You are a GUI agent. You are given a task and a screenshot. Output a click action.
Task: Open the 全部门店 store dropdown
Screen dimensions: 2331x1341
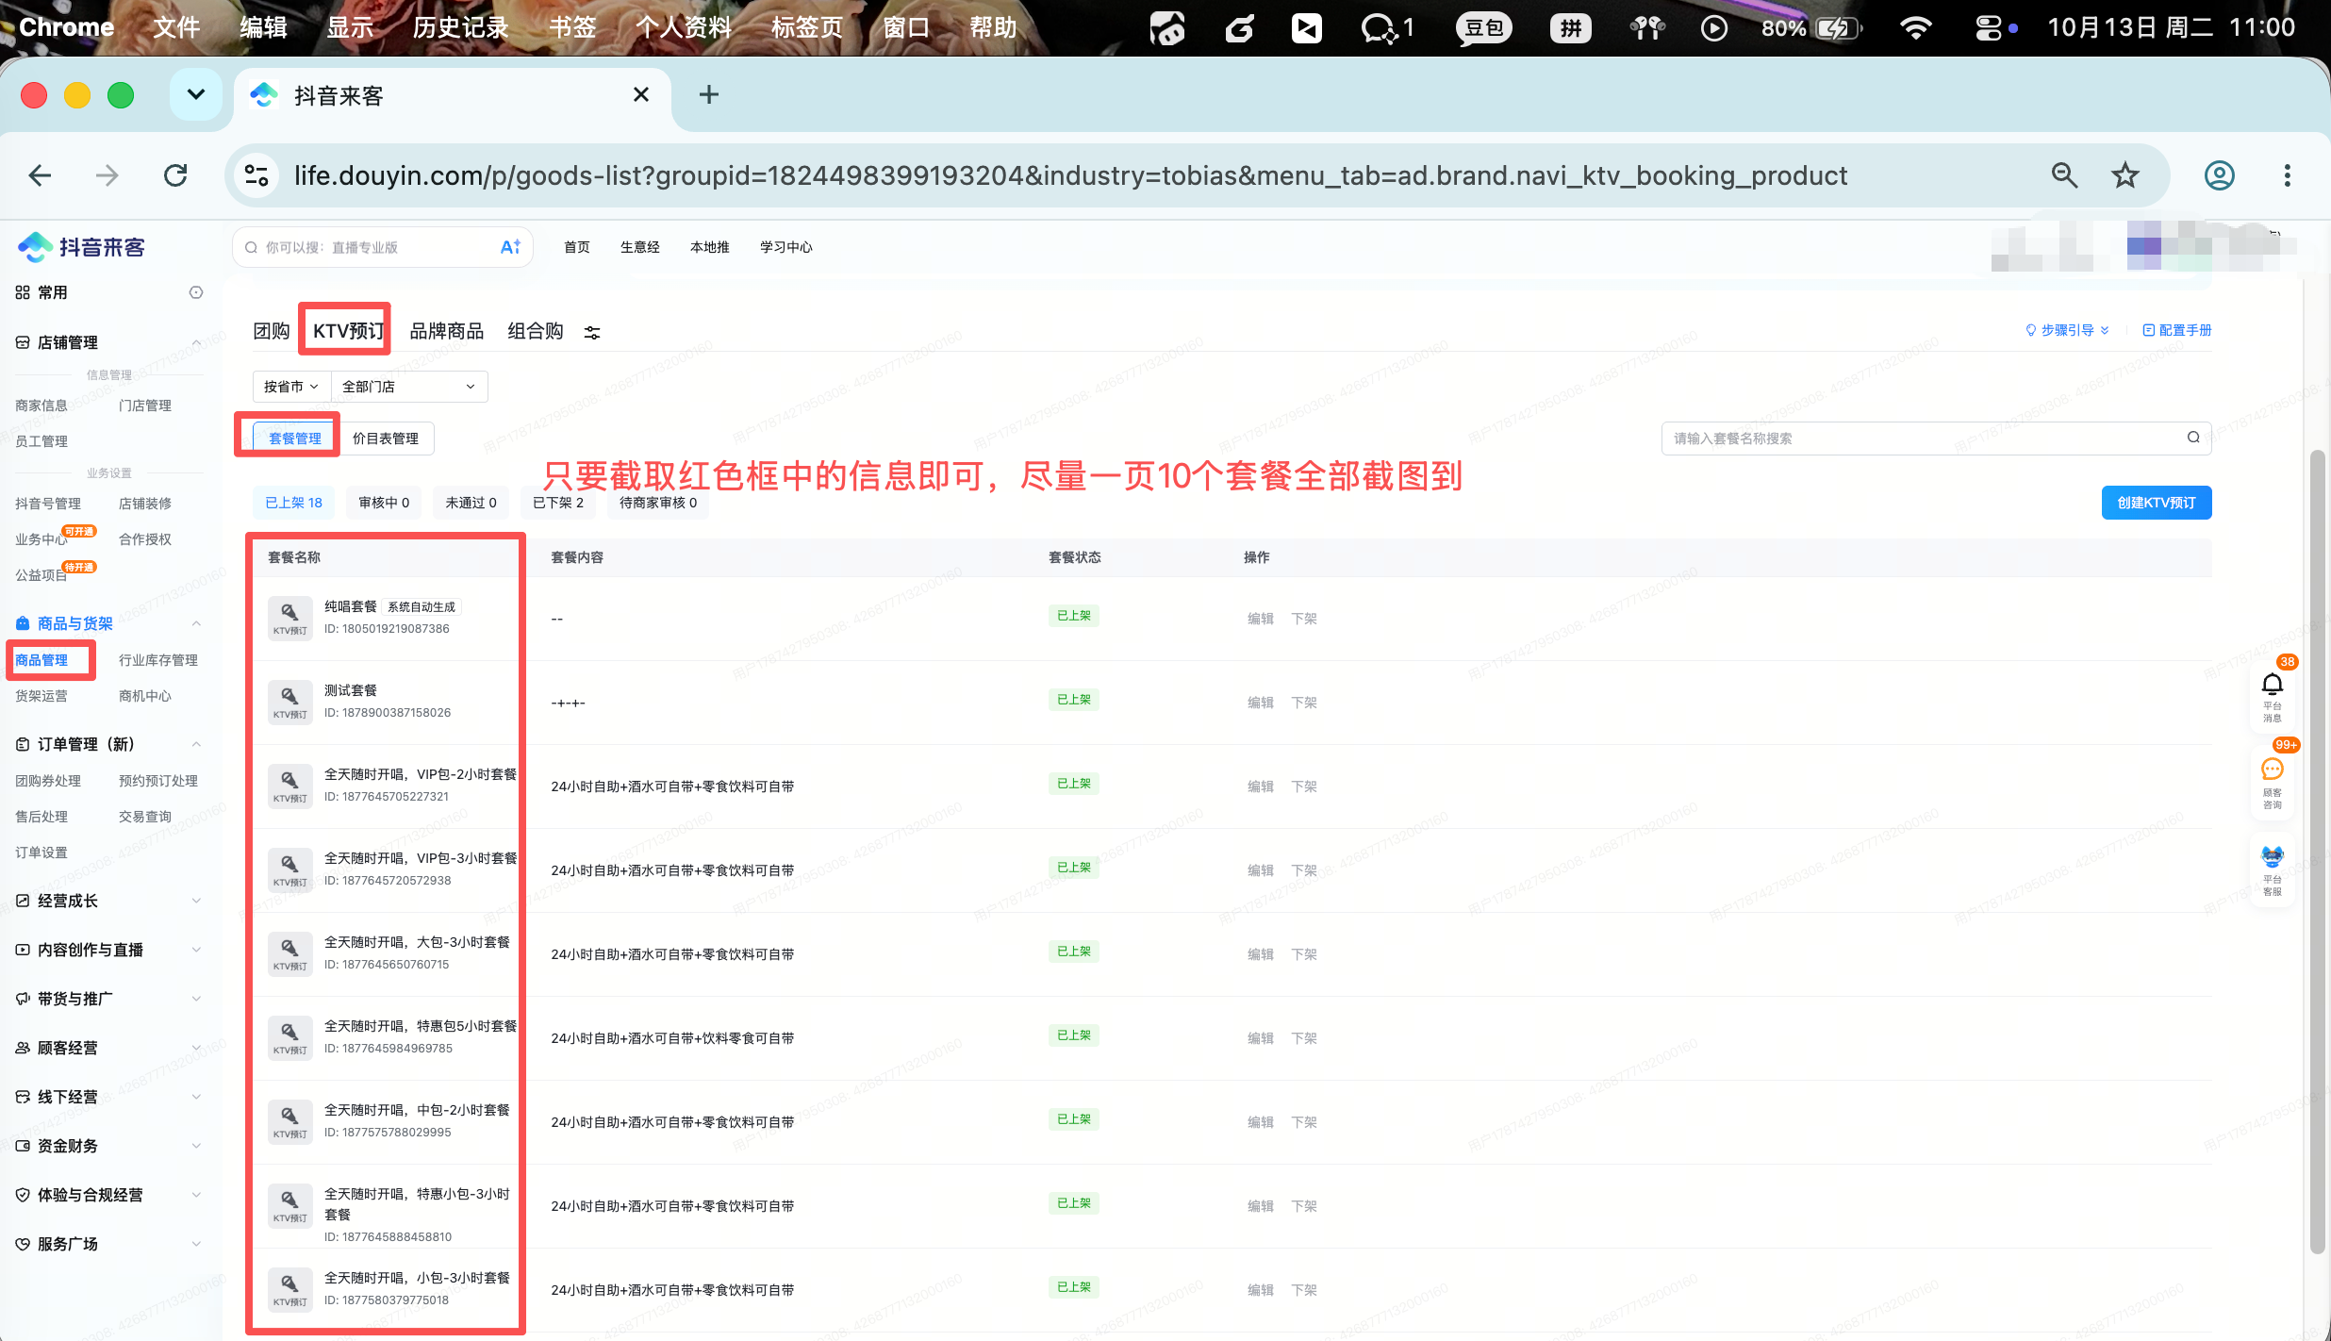(409, 387)
